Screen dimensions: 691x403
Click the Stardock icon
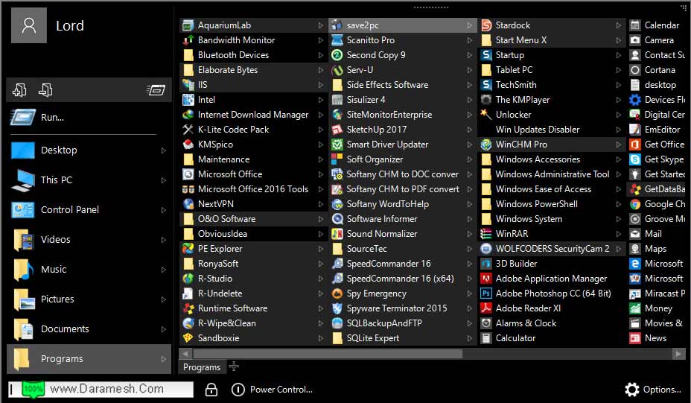(x=486, y=25)
